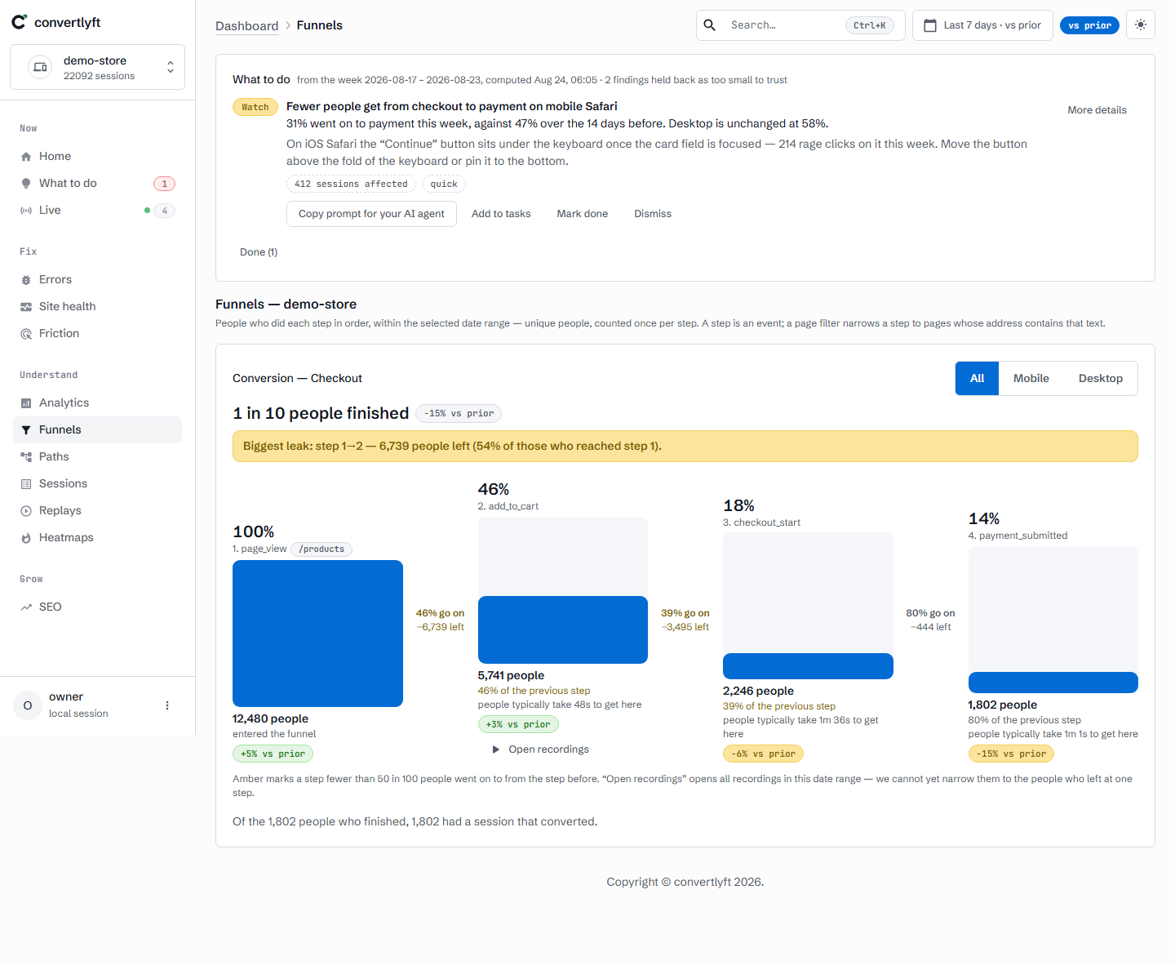Go to Dashboard breadcrumb link

246,26
